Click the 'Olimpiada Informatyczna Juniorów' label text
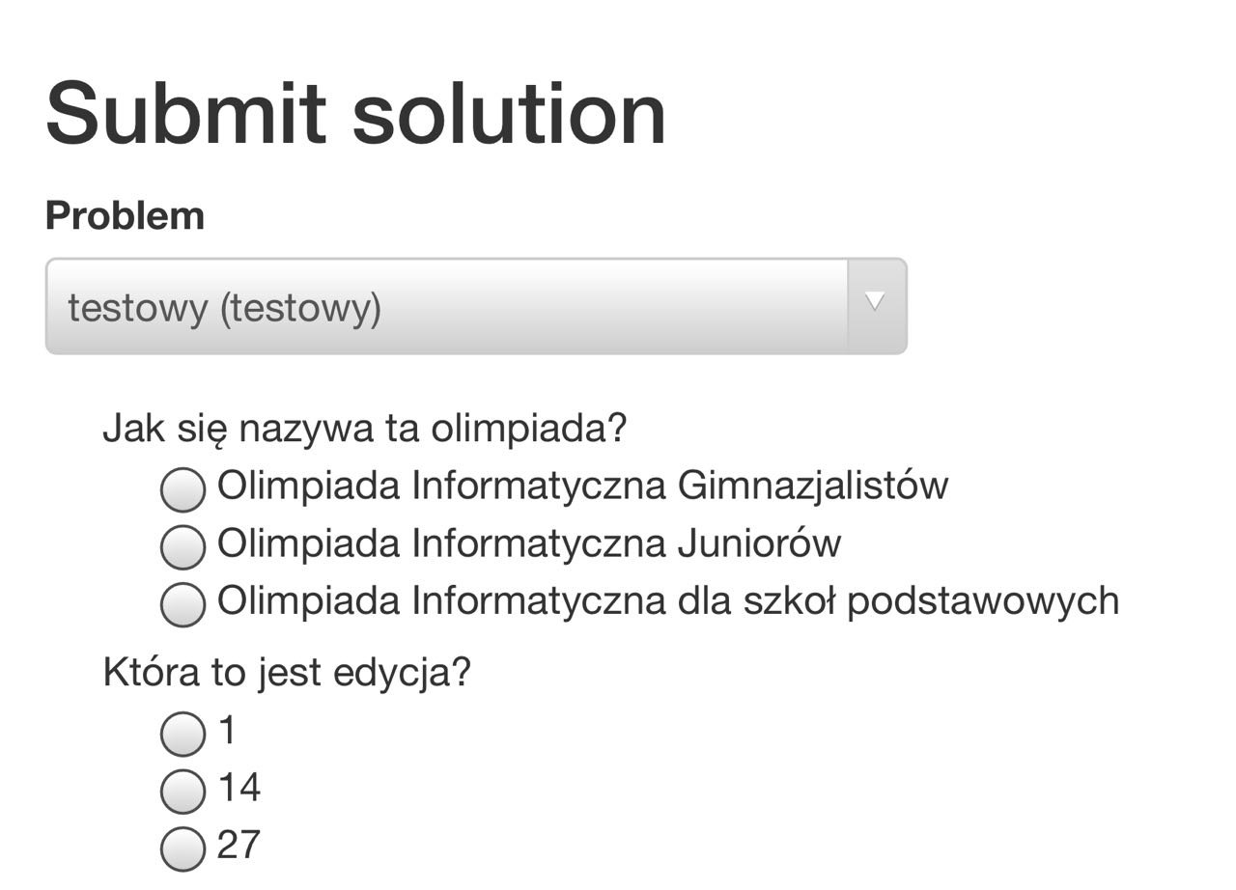The image size is (1236, 890). [529, 543]
